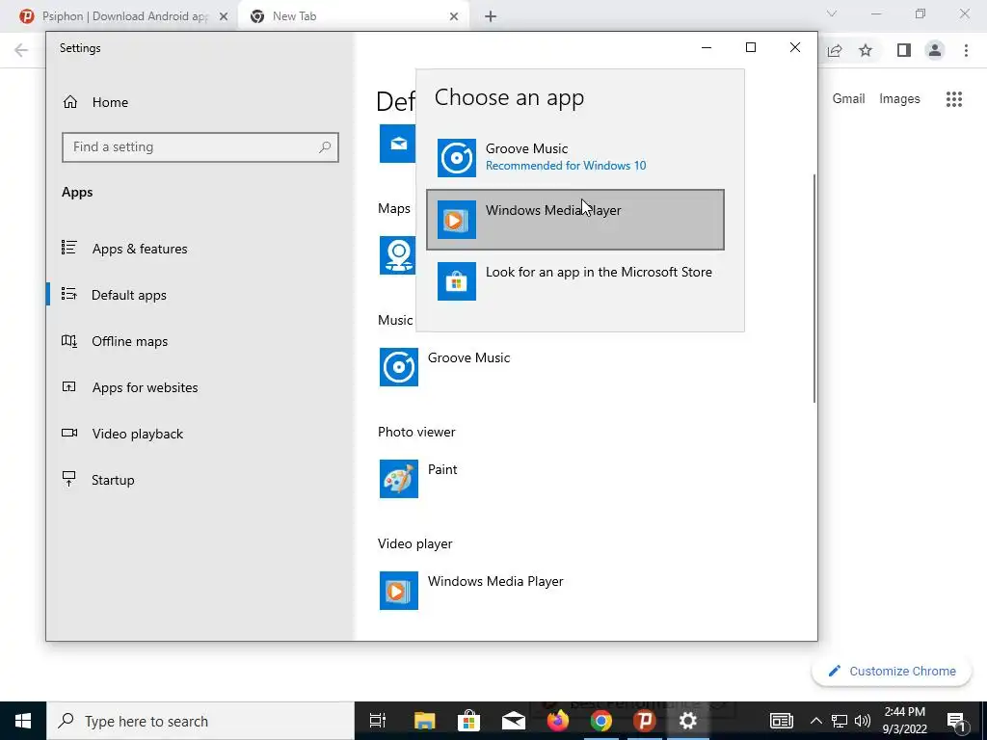This screenshot has width=987, height=740.
Task: Open a new Chrome tab with plus button
Action: (x=491, y=17)
